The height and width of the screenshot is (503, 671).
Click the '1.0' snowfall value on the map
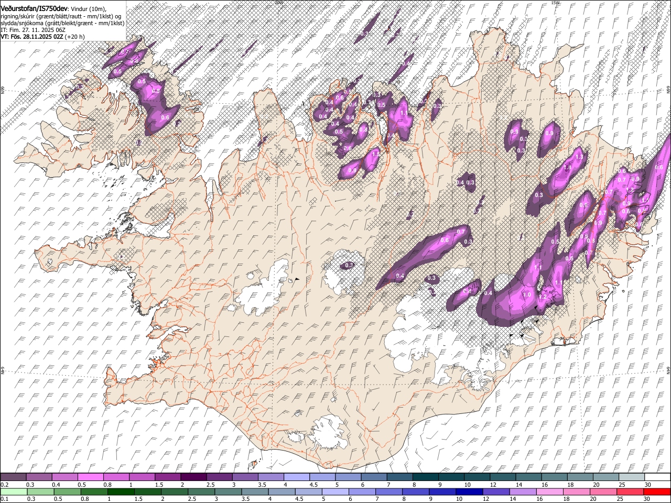click(x=527, y=295)
